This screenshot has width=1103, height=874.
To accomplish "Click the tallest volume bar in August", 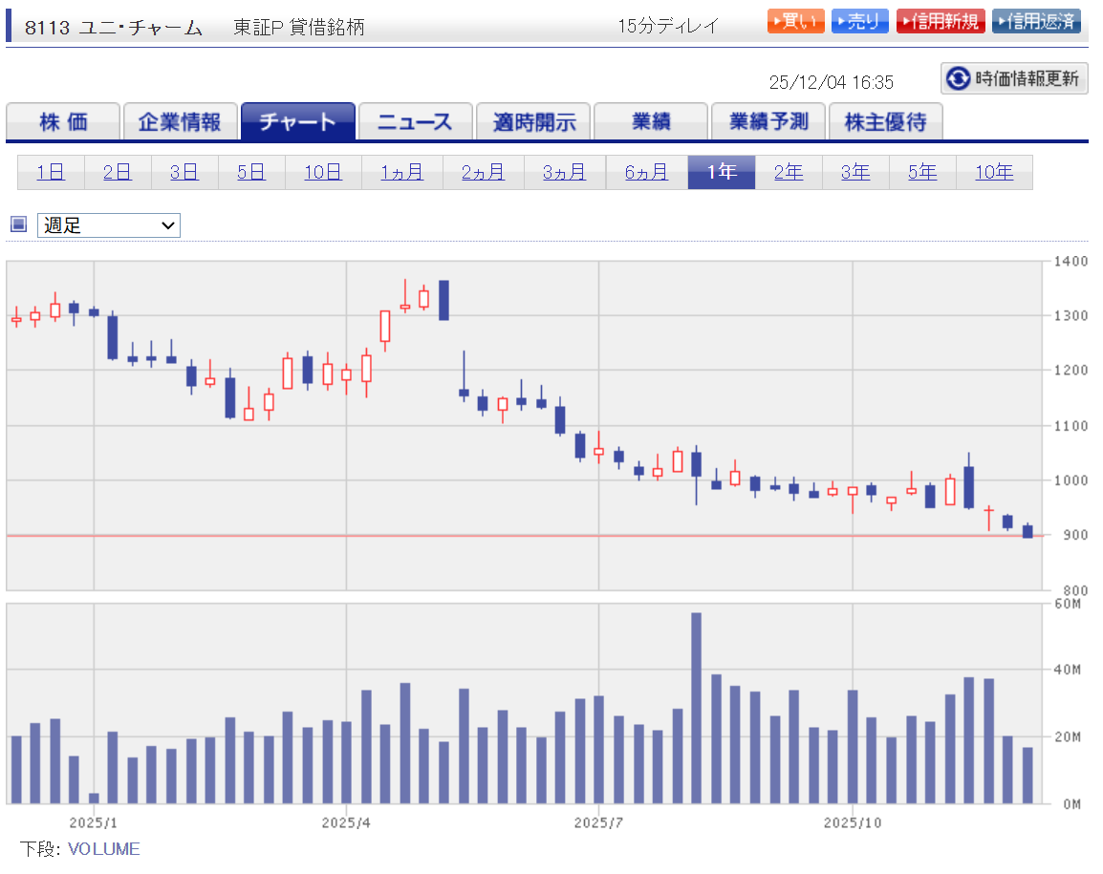I will pos(696,707).
